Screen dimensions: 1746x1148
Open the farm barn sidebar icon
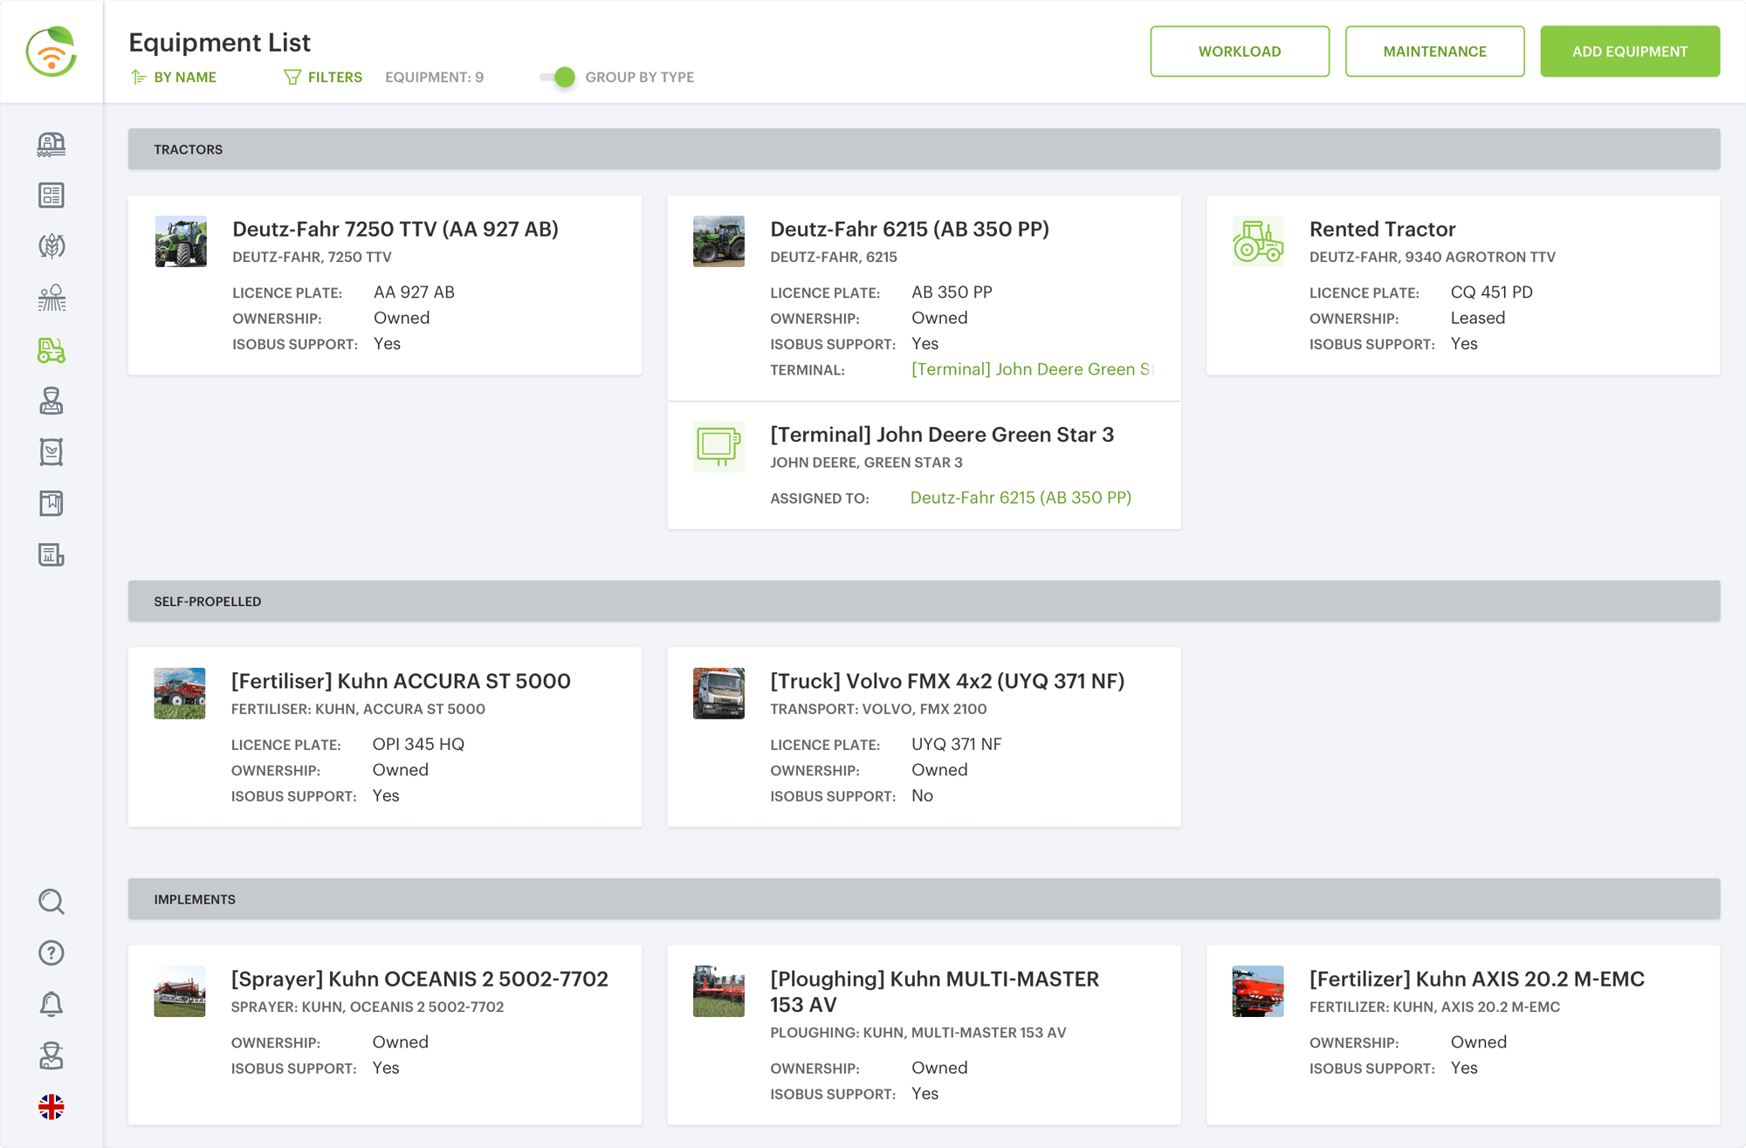pos(52,144)
